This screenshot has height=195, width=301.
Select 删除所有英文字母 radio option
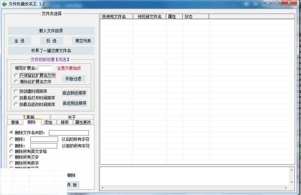(x=12, y=152)
